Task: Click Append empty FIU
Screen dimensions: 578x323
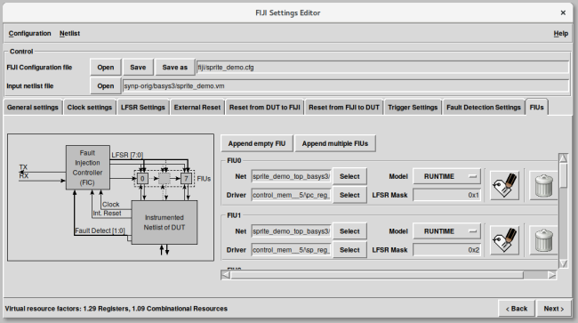Action: (257, 143)
